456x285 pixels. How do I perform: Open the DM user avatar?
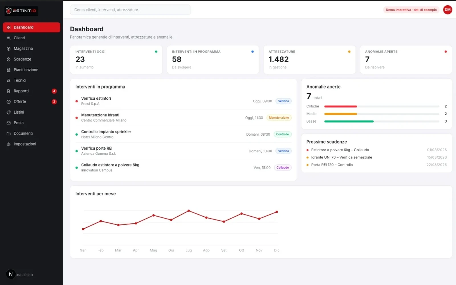coord(447,10)
